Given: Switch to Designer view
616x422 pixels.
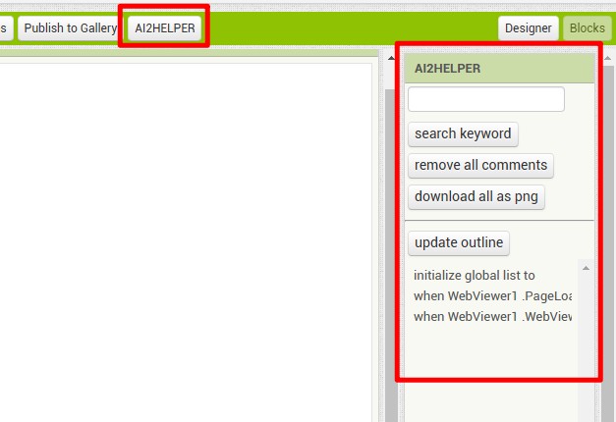Looking at the screenshot, I should click(528, 28).
